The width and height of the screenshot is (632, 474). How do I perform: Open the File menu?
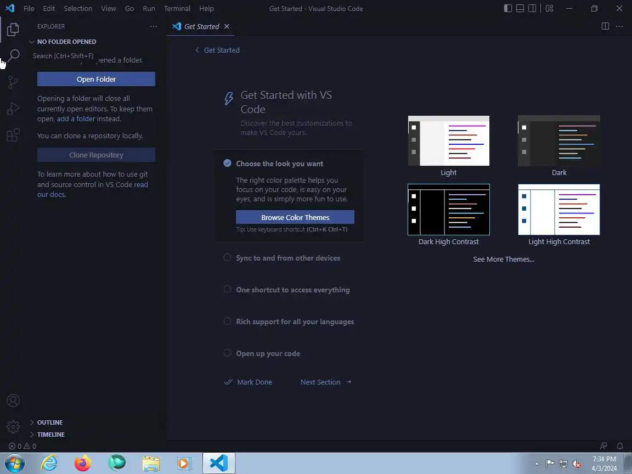[29, 8]
